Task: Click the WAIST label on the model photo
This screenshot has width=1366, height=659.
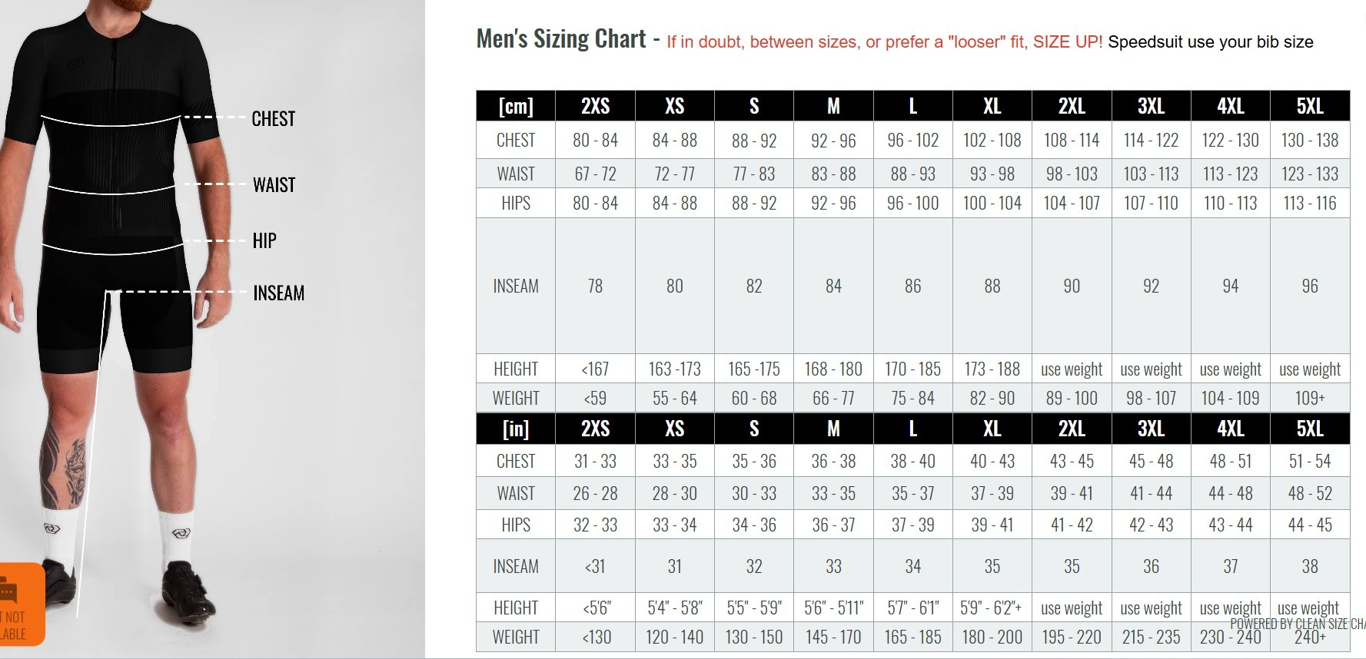Action: tap(274, 184)
